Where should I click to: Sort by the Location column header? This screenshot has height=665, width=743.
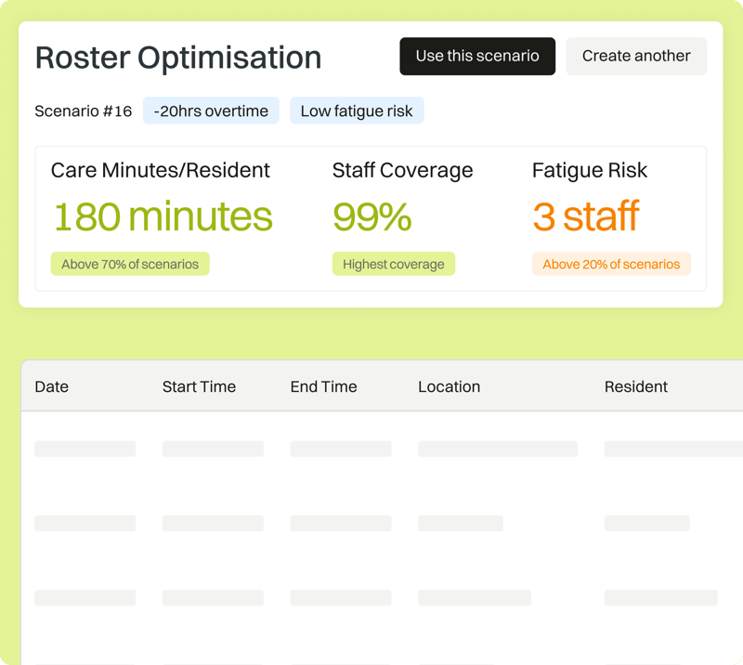tap(449, 386)
